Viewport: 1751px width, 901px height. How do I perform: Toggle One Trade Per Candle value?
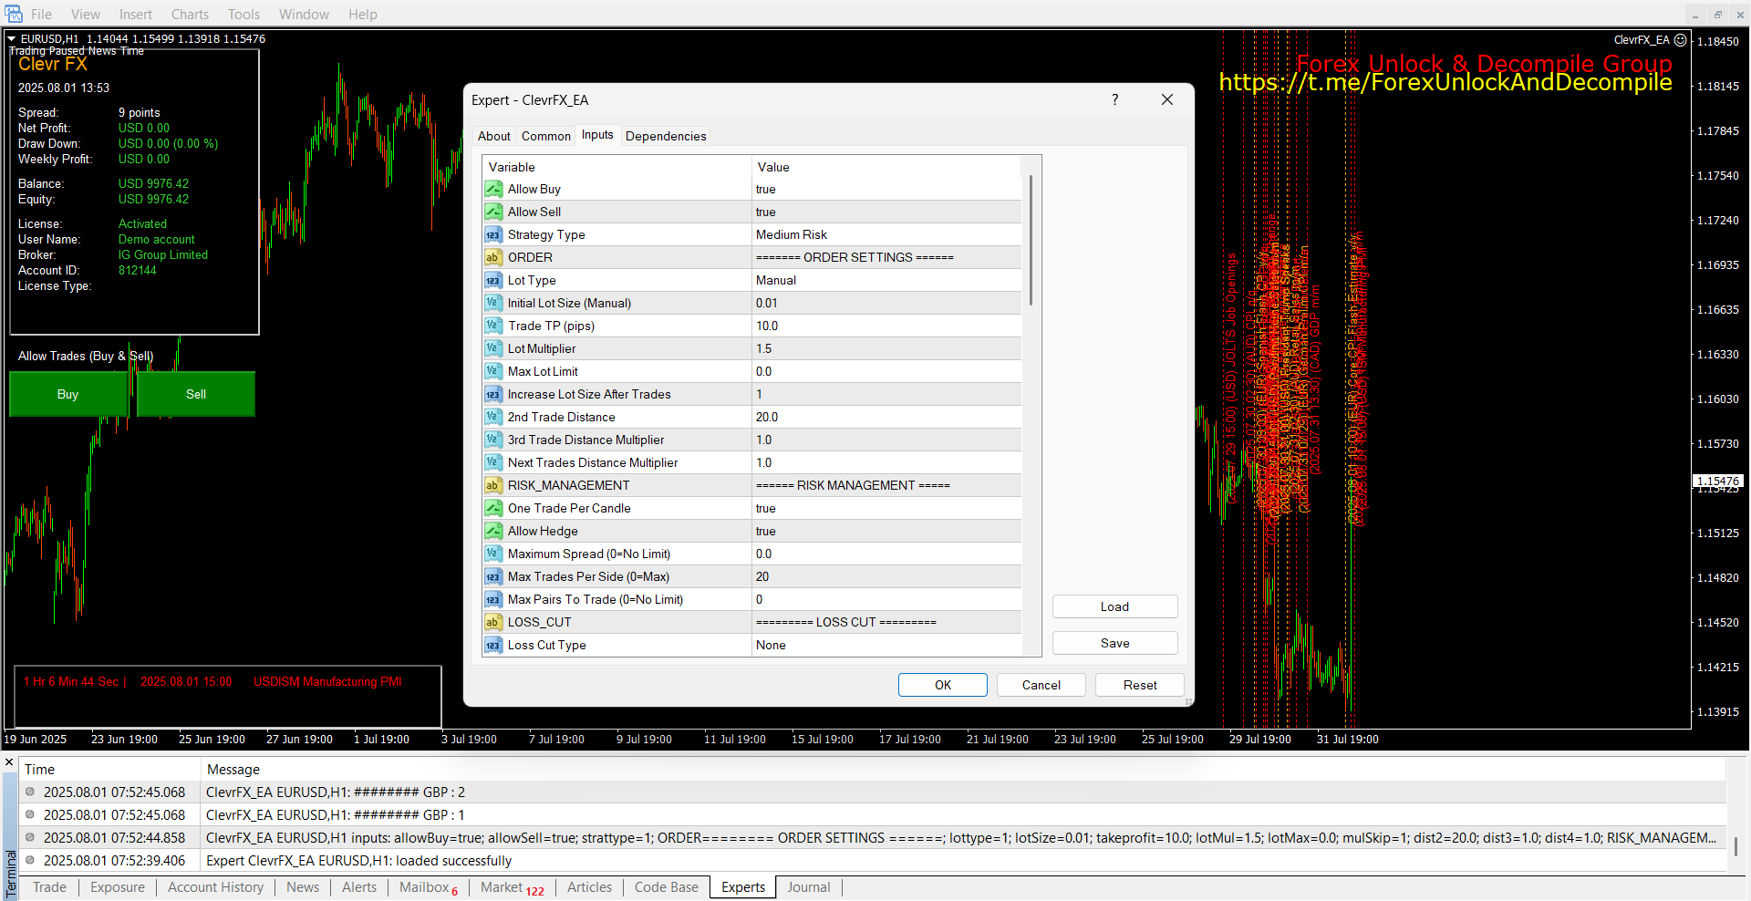click(766, 508)
